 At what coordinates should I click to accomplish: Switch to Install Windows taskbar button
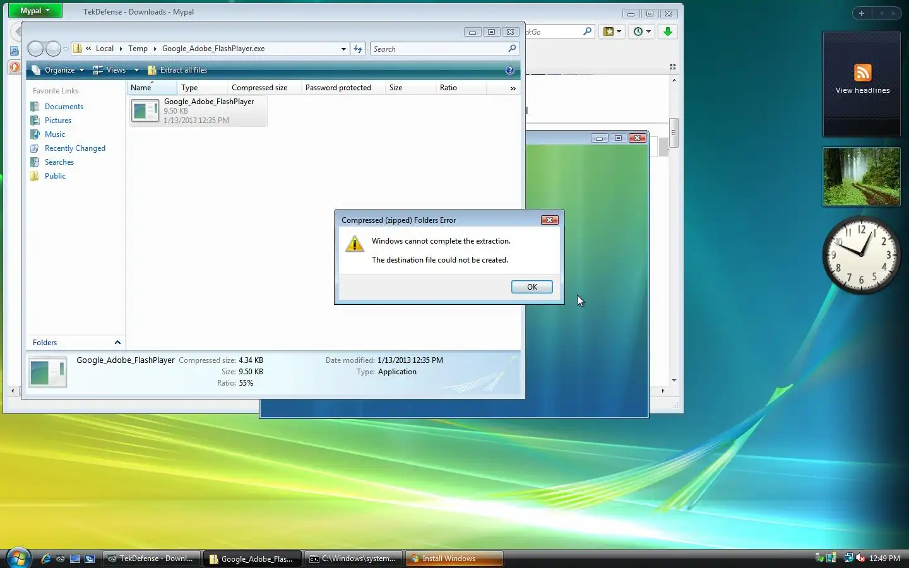(x=454, y=559)
